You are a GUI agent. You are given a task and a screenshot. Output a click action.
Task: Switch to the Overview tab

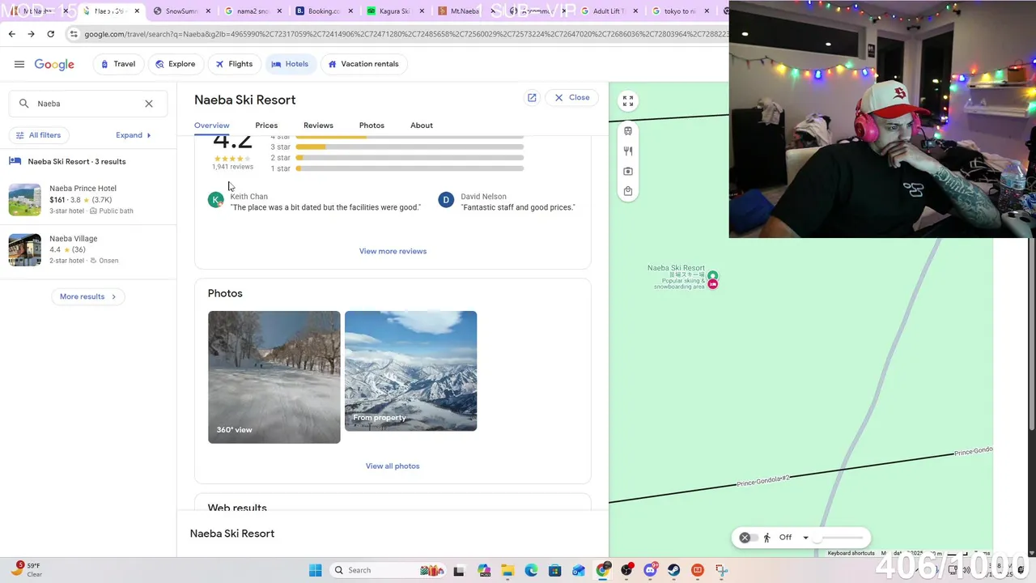(212, 126)
